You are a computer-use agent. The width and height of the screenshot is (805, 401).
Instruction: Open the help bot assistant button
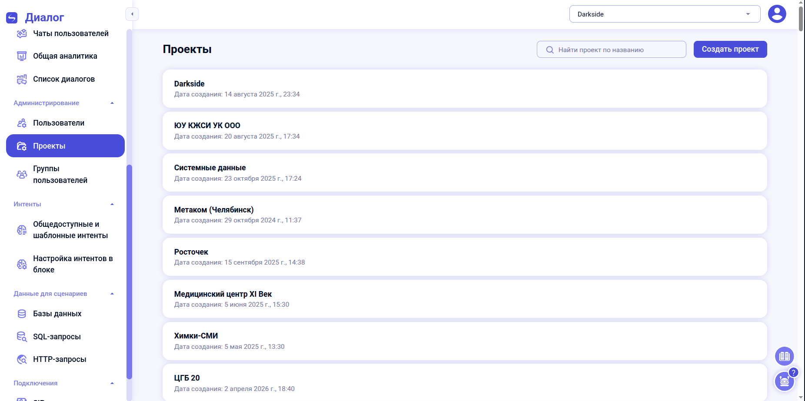coord(785,381)
